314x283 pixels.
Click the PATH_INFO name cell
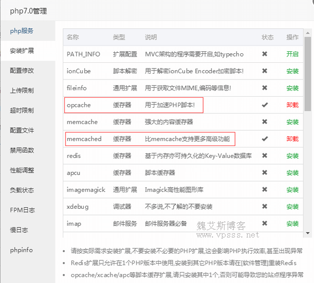pyautogui.click(x=83, y=54)
